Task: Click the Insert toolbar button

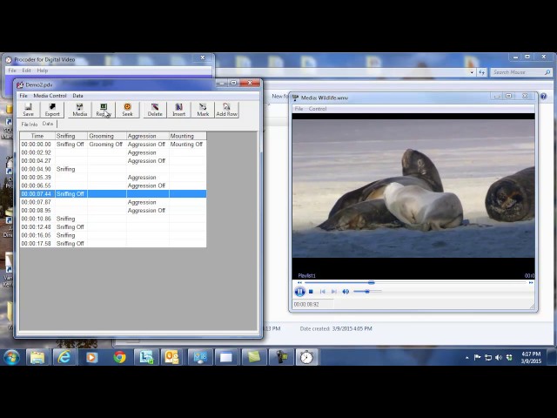Action: [178, 110]
